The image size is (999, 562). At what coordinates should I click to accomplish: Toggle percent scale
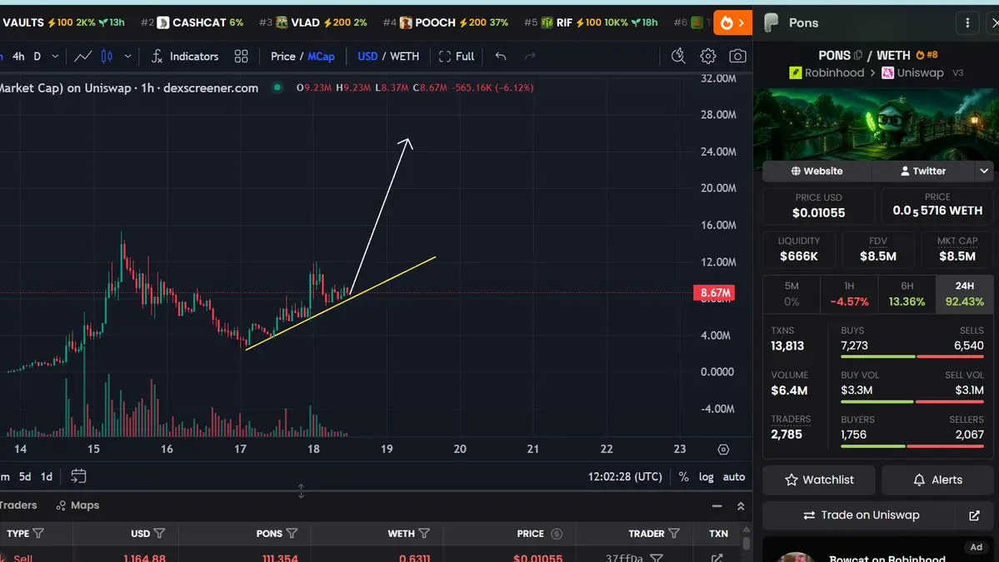click(x=683, y=477)
